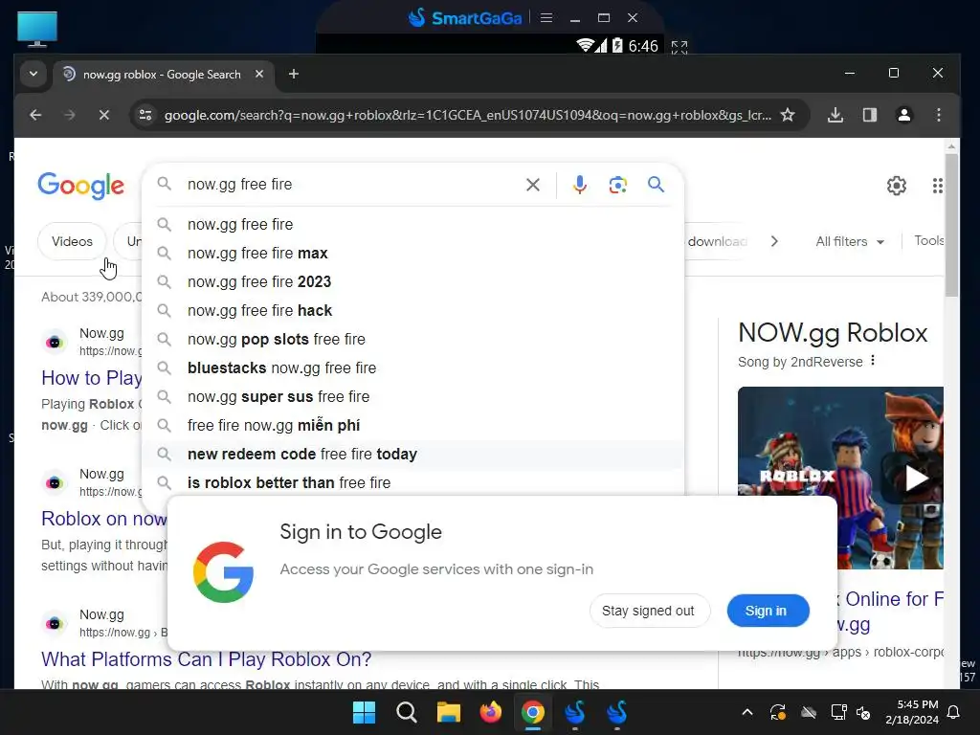Open Google quick settings gear

(896, 186)
